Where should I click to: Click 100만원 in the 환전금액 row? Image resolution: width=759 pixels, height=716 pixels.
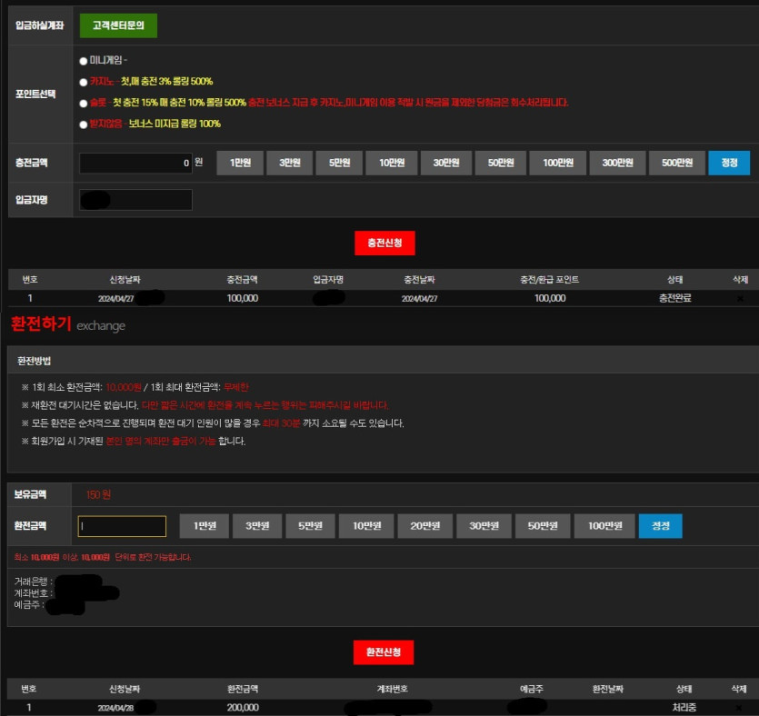604,526
